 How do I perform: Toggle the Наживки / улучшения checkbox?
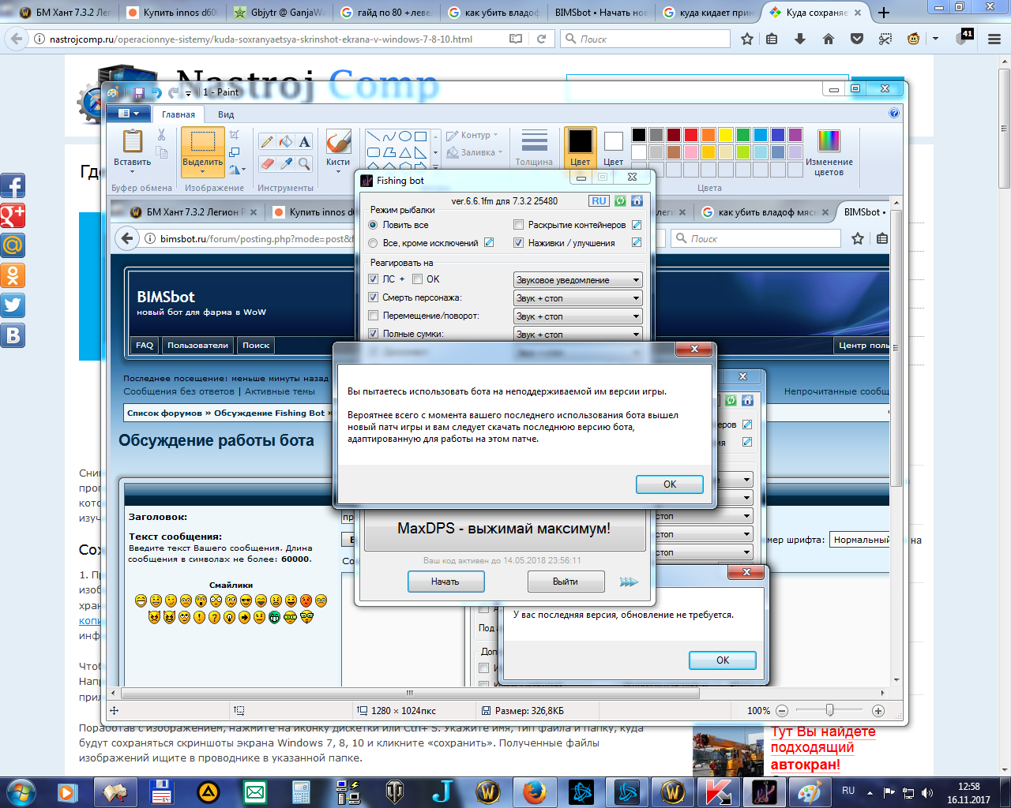[519, 243]
